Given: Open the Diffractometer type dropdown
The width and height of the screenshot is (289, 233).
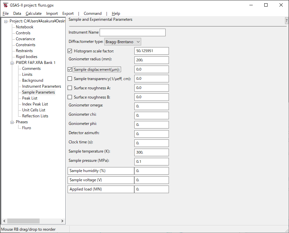Looking at the screenshot, I should (x=123, y=42).
